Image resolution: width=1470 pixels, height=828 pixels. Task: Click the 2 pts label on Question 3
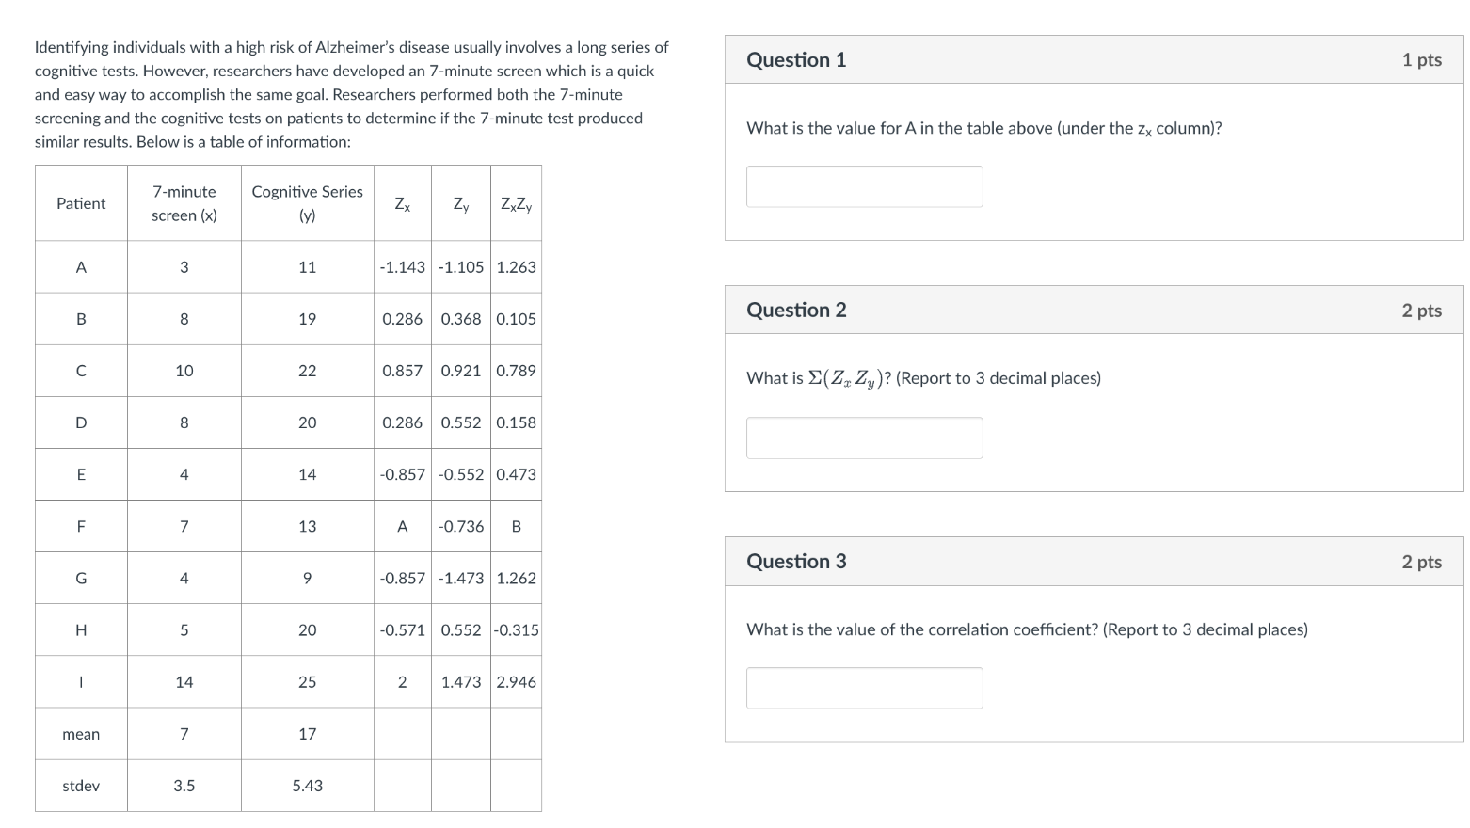[1421, 561]
